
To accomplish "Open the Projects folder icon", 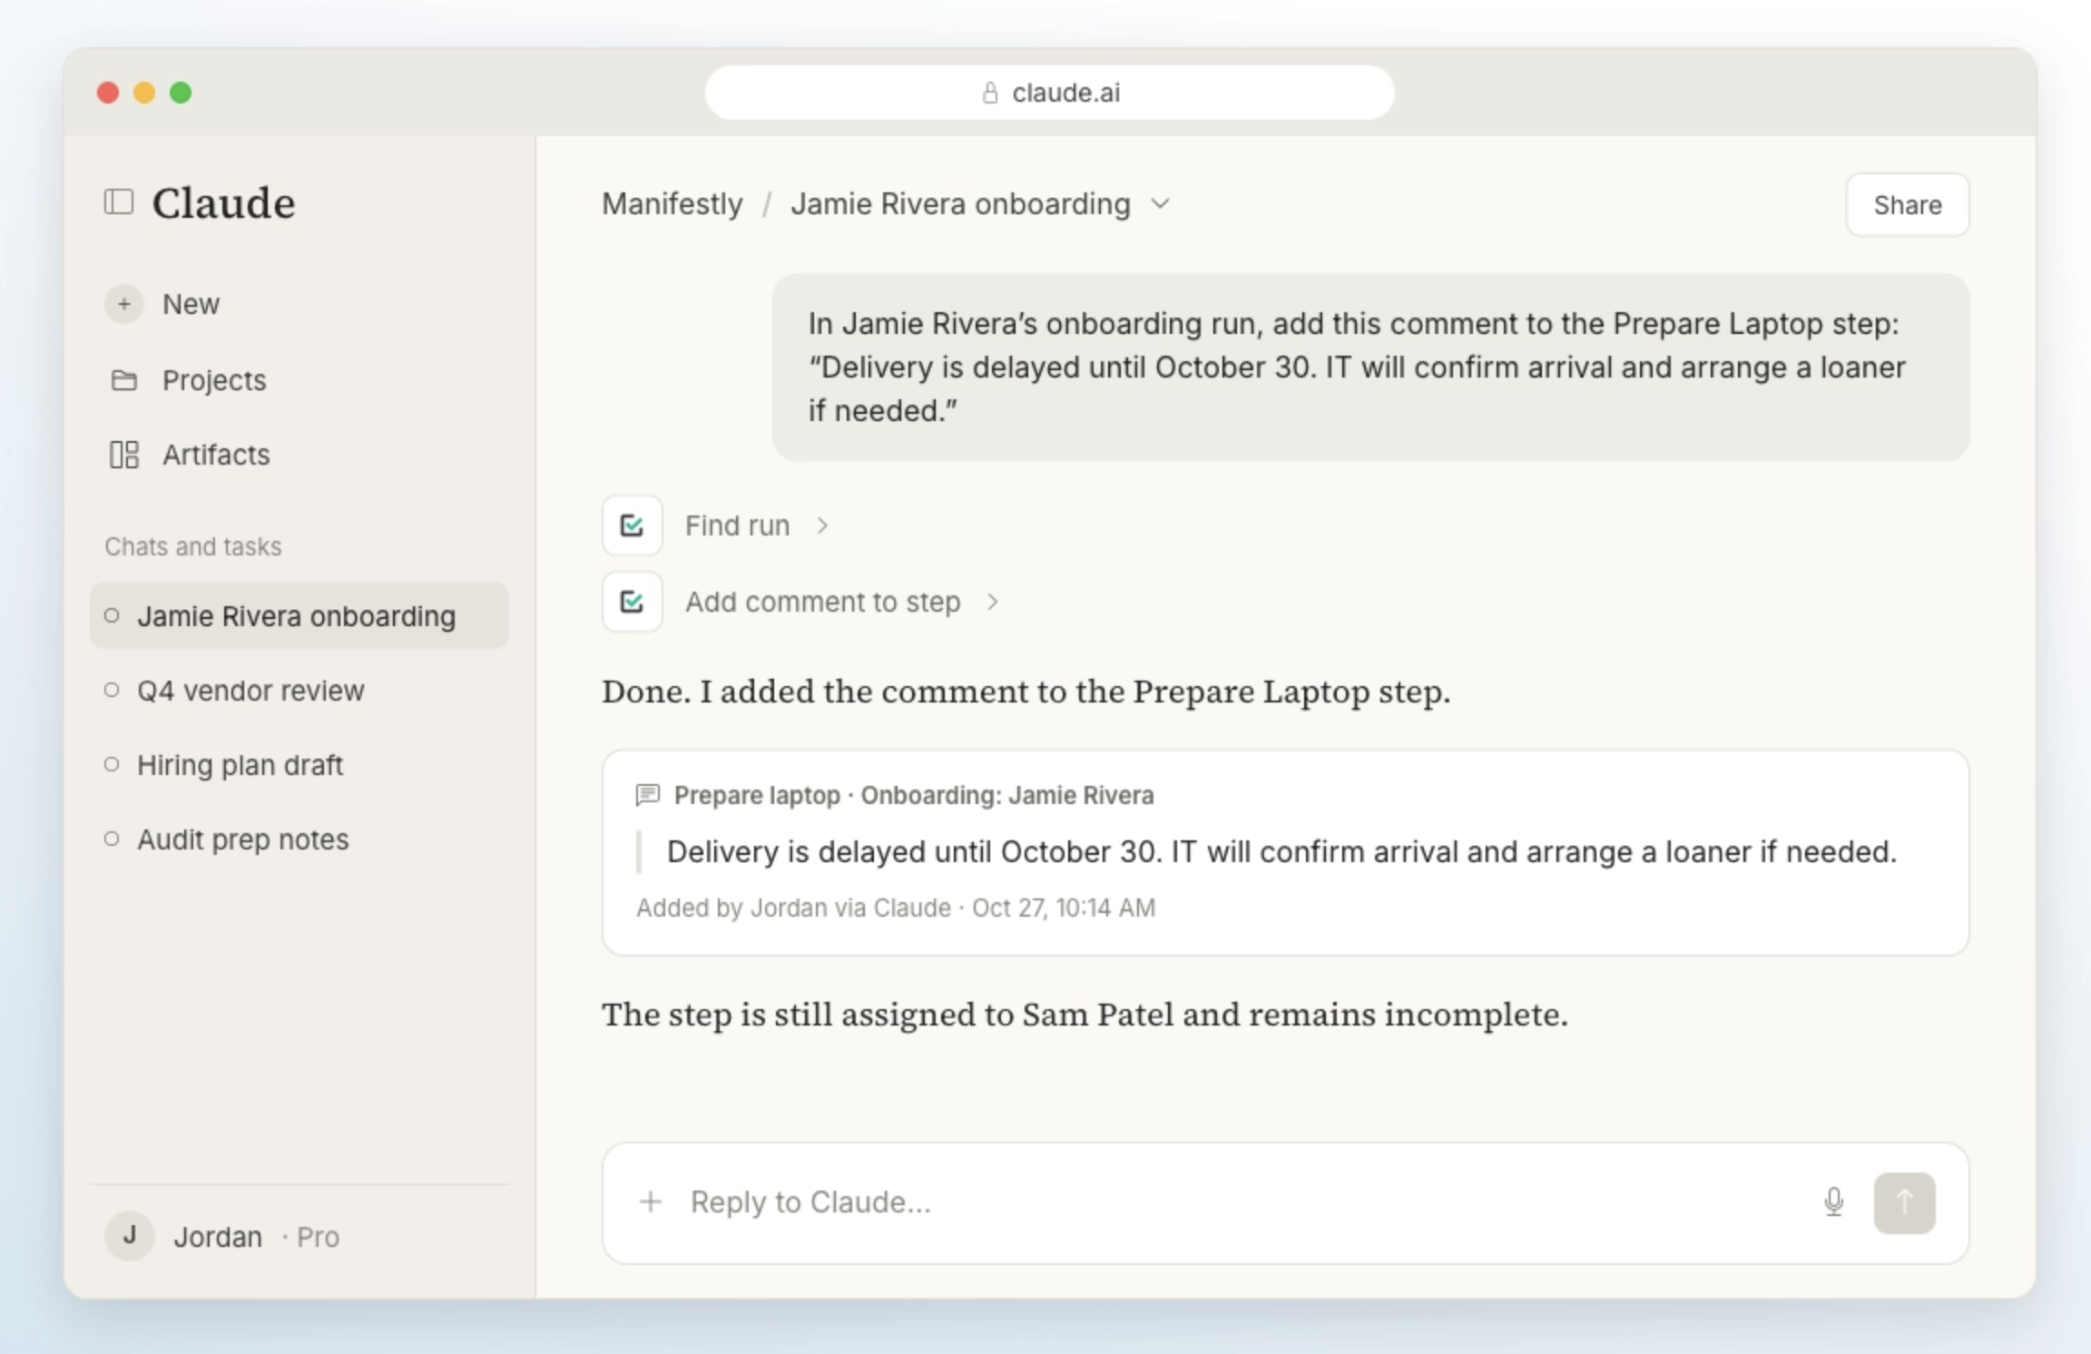I will click(124, 380).
